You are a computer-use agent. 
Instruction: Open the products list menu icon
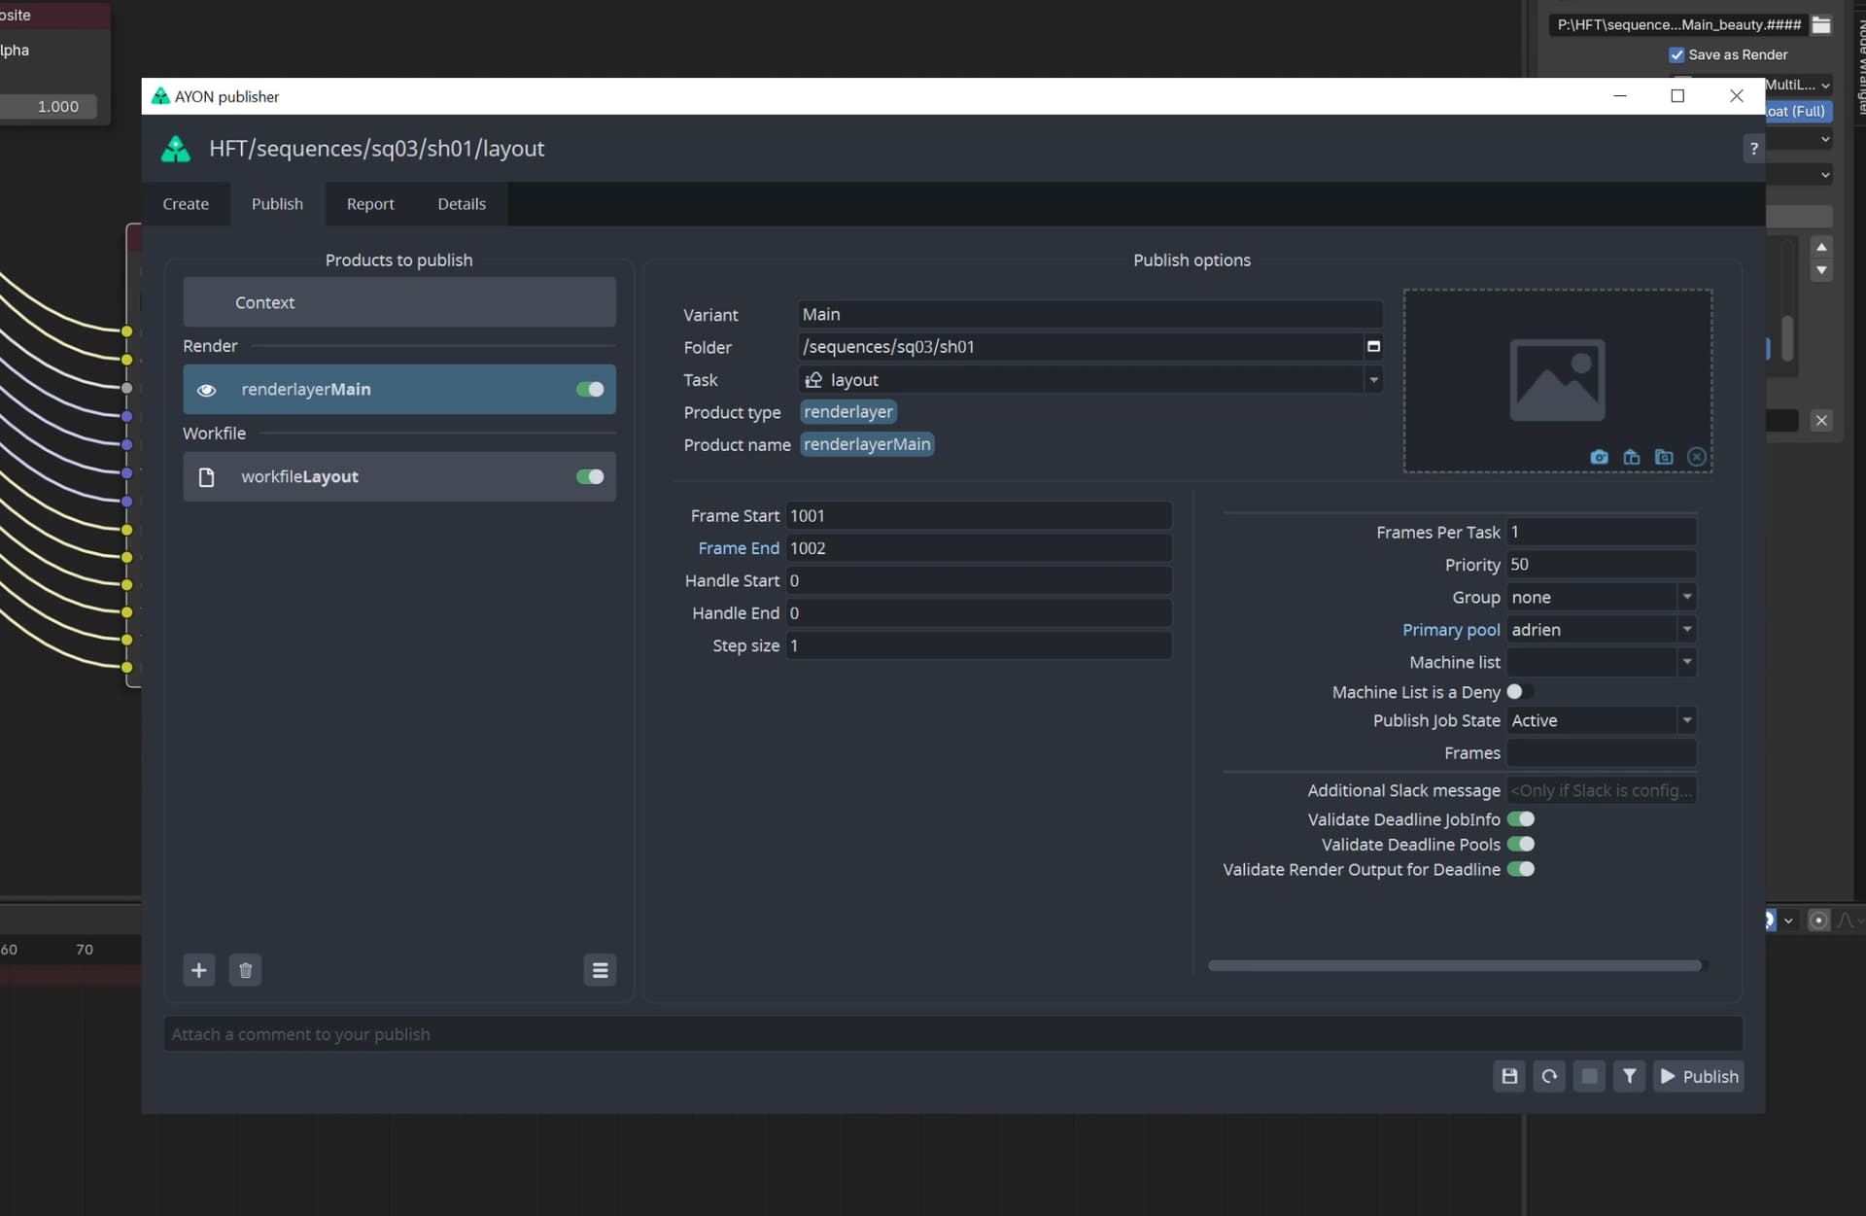pyautogui.click(x=600, y=970)
